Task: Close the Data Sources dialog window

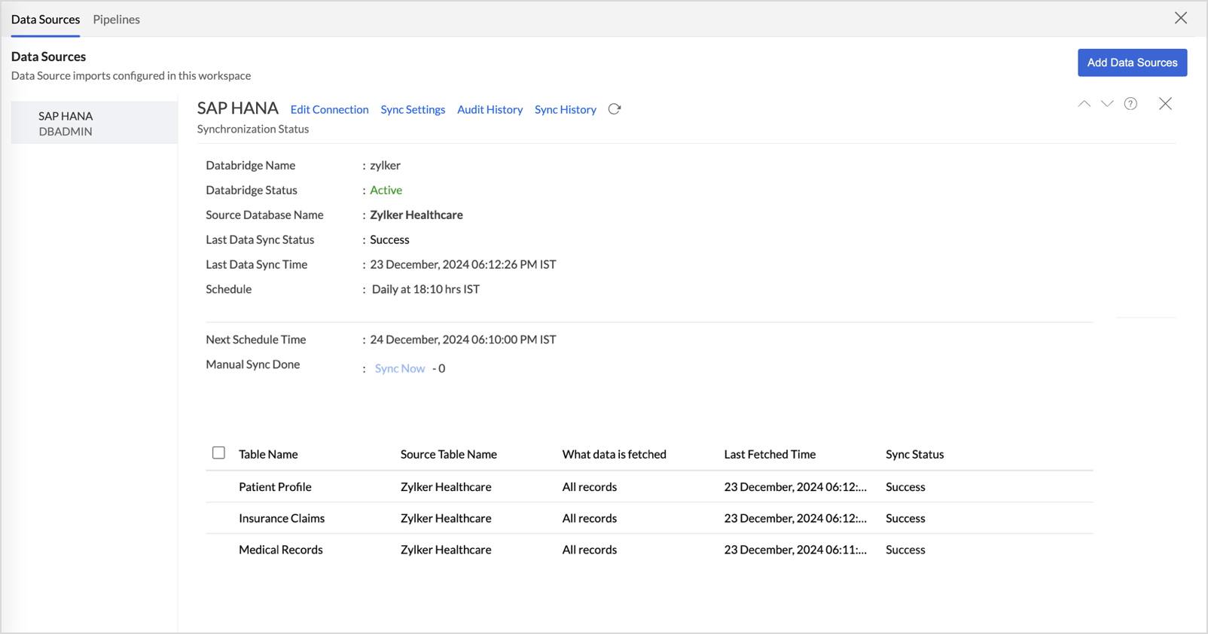Action: [x=1180, y=18]
